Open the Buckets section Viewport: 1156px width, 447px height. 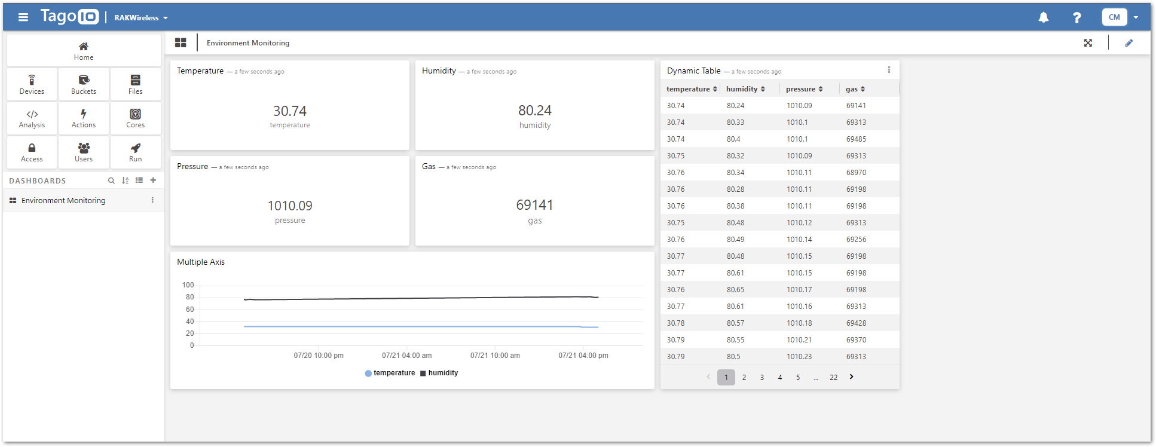pyautogui.click(x=84, y=84)
